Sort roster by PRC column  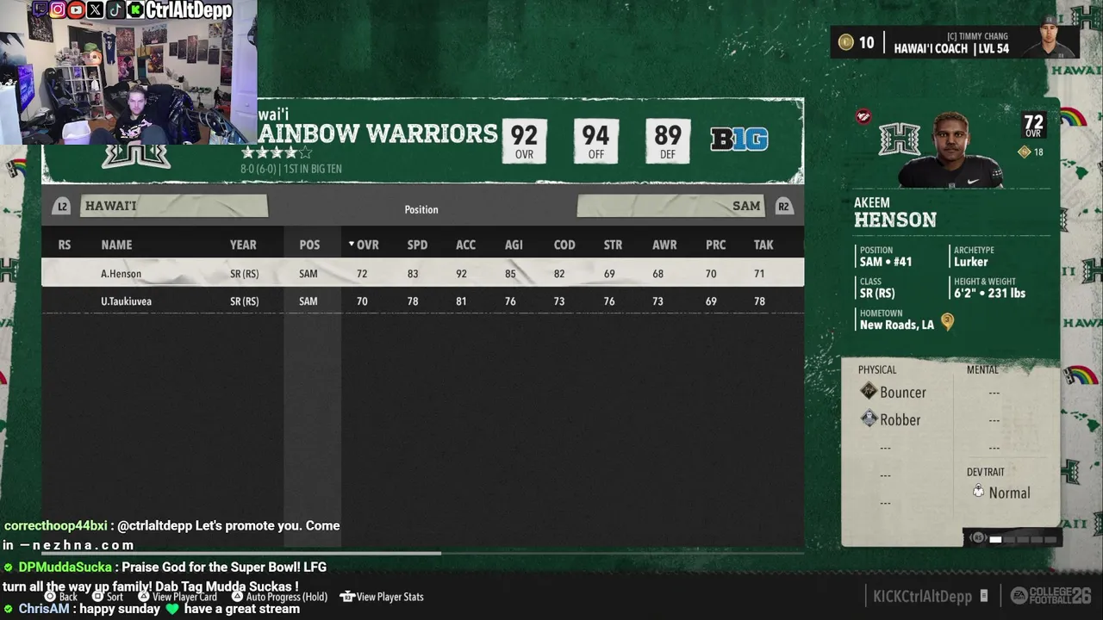[x=715, y=245]
